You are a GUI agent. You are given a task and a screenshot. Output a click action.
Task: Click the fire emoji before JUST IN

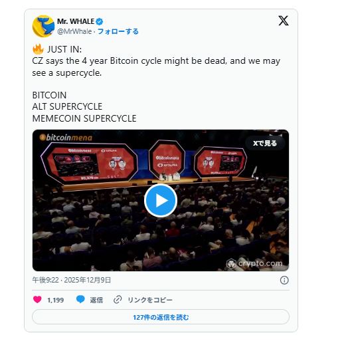(x=38, y=49)
